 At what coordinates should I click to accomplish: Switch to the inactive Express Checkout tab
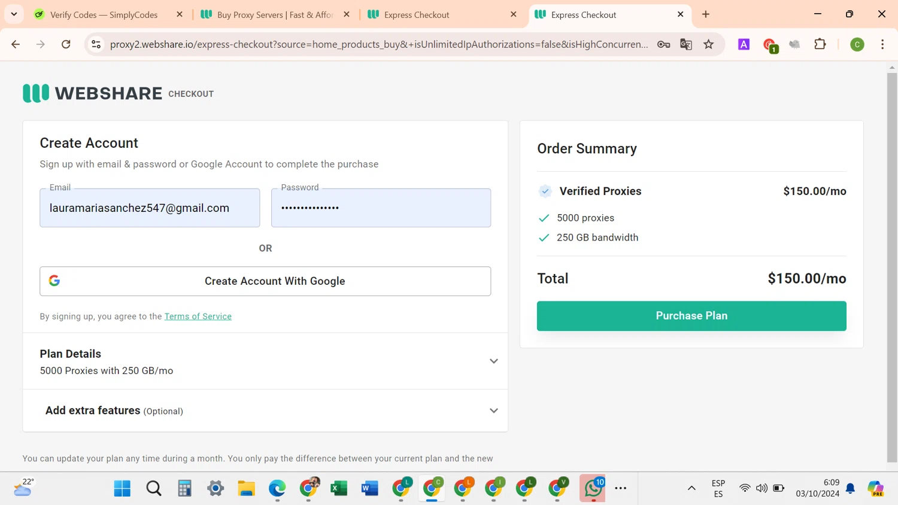coord(442,15)
